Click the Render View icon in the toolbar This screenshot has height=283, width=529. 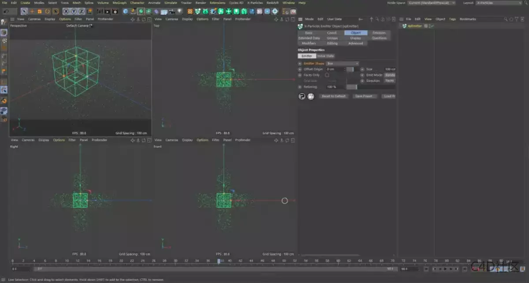(100, 11)
